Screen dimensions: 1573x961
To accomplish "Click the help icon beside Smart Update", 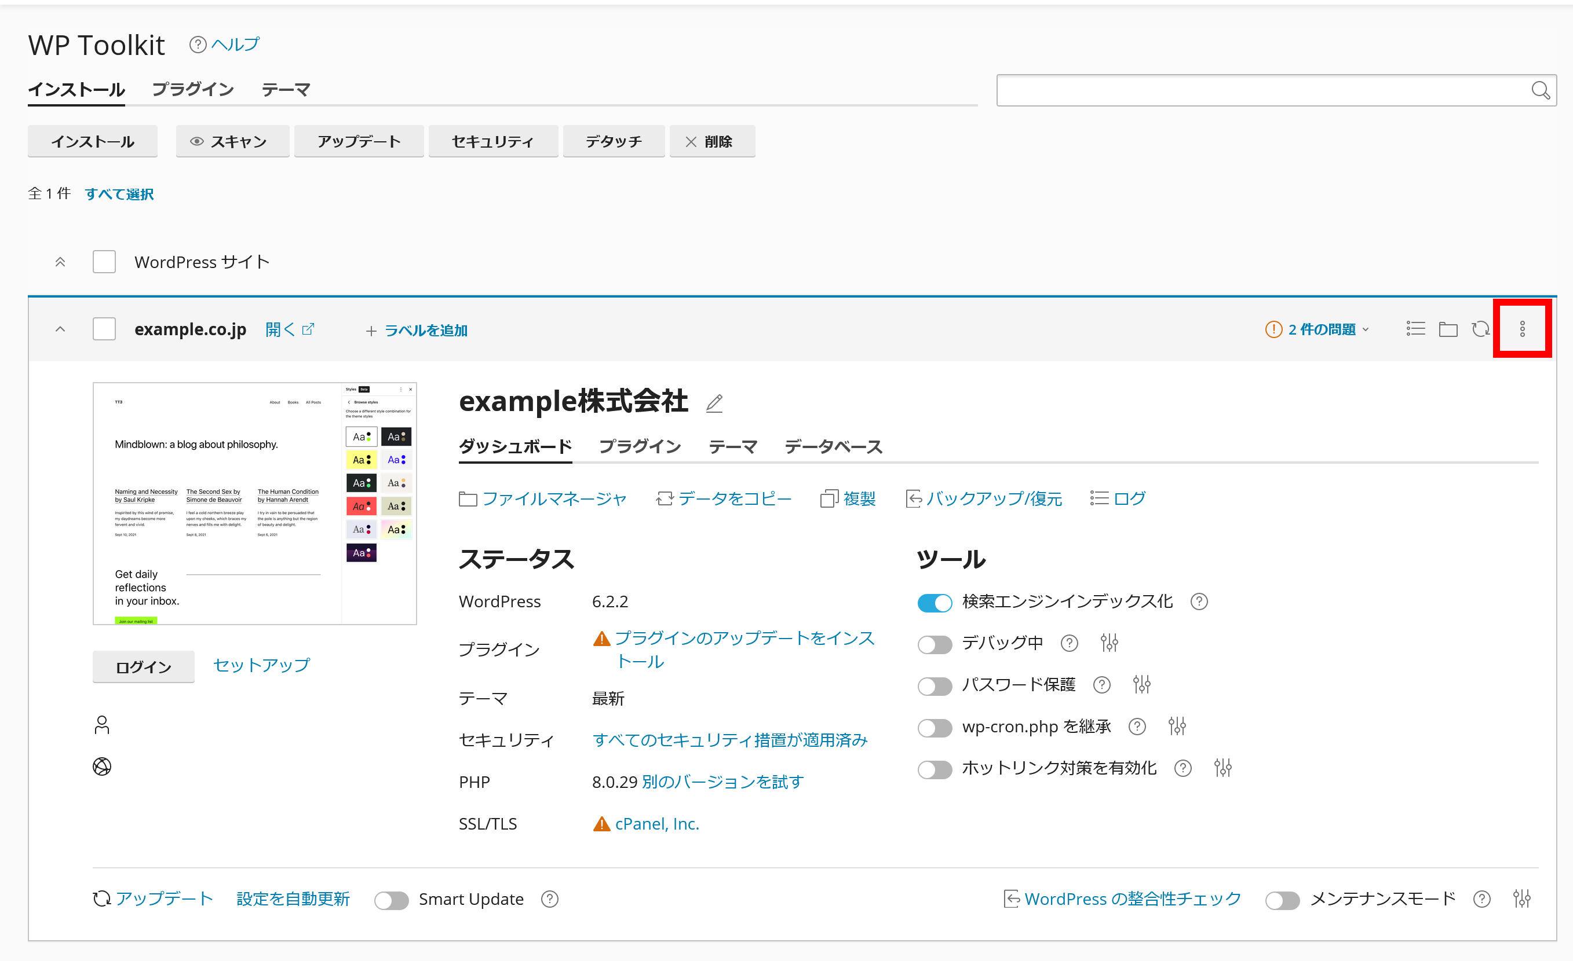I will [x=549, y=898].
